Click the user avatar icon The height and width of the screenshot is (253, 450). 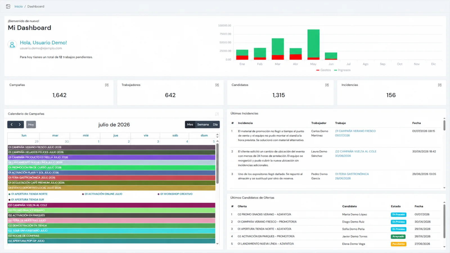tap(12, 44)
